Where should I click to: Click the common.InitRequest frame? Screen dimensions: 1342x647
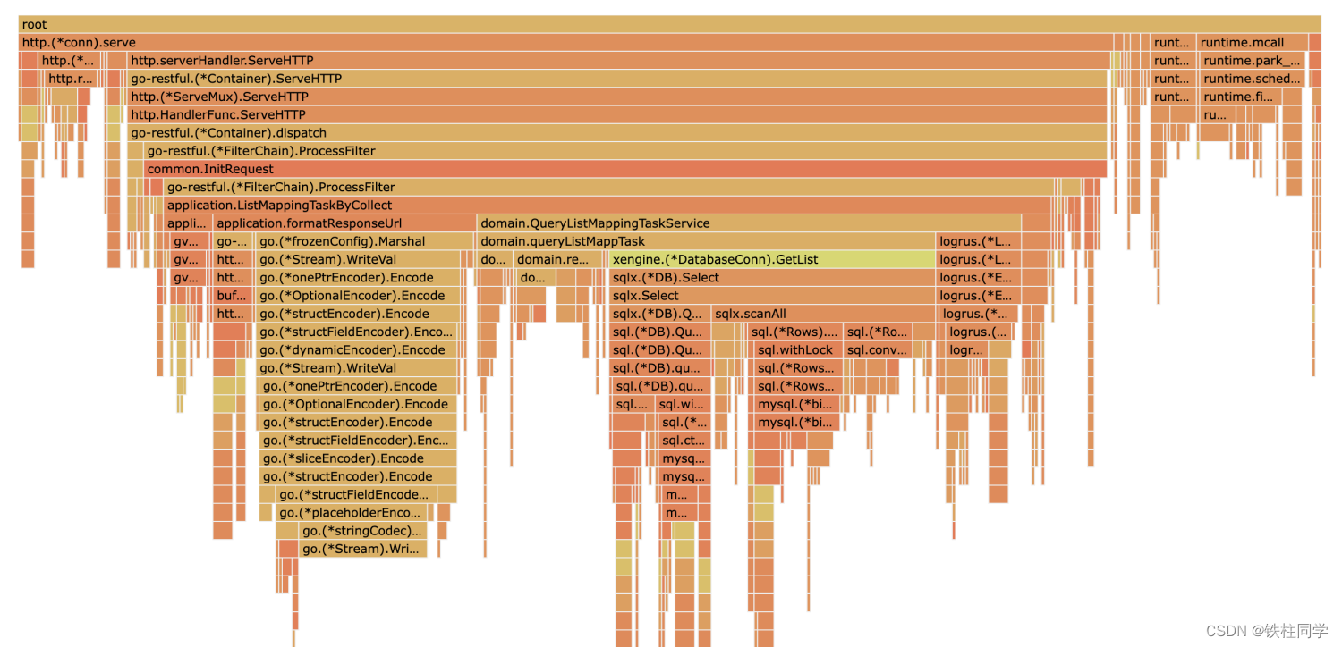[x=625, y=169]
